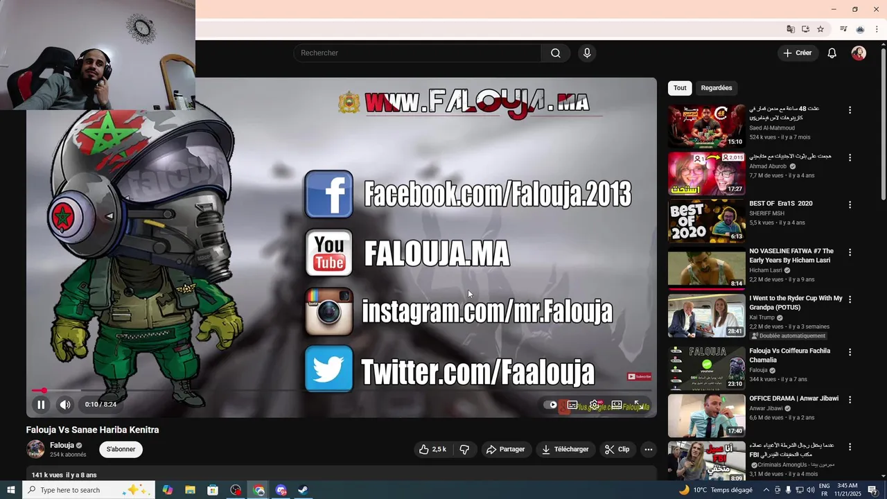Open options for OFFICE DRAMA video
Screen dimensions: 887x499
pyautogui.click(x=850, y=400)
